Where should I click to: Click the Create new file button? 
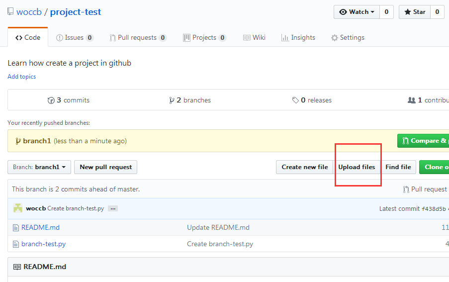pyautogui.click(x=305, y=167)
